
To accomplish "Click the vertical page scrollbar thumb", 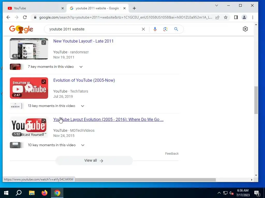I will [256, 100].
